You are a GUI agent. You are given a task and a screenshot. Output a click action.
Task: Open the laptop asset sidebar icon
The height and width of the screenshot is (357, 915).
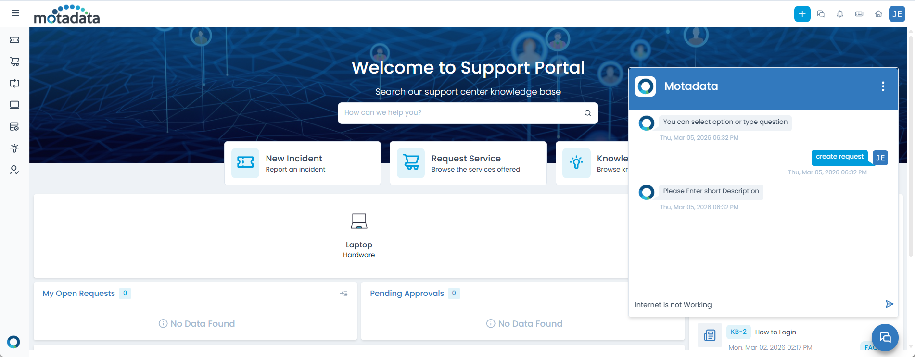[x=15, y=105]
